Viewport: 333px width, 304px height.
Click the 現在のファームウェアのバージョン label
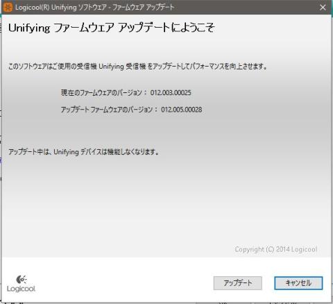tap(104, 93)
